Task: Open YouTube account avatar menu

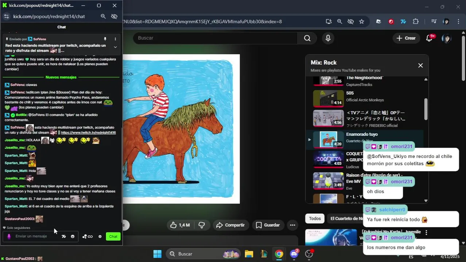Action: [446, 38]
